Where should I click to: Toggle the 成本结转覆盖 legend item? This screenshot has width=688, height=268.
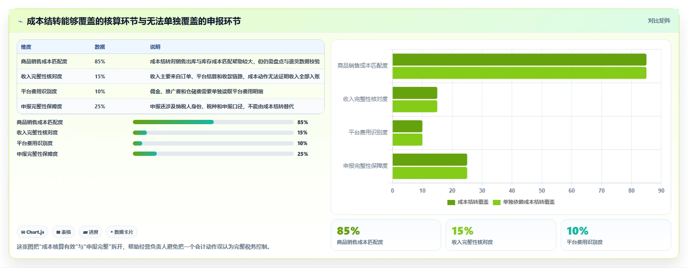(x=468, y=202)
